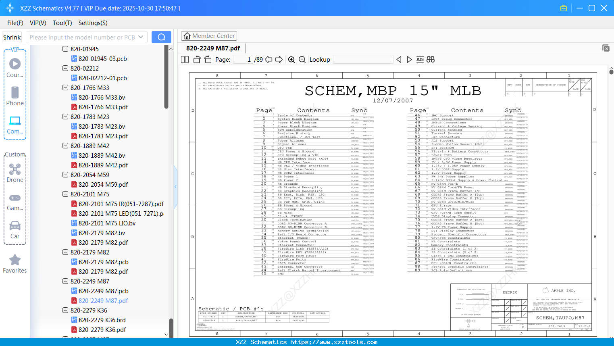Open the Member Center

(209, 36)
